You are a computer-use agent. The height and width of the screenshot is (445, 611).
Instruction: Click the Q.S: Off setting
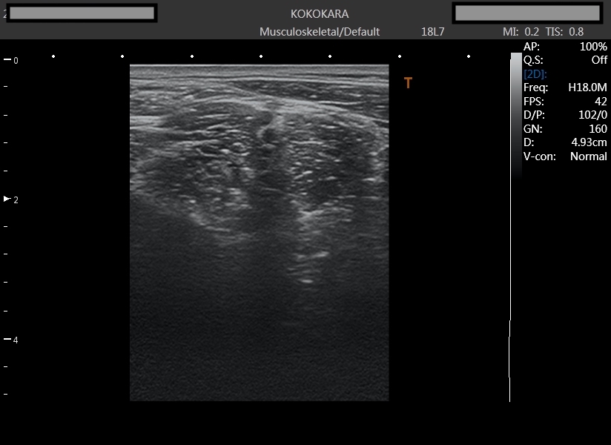(565, 60)
